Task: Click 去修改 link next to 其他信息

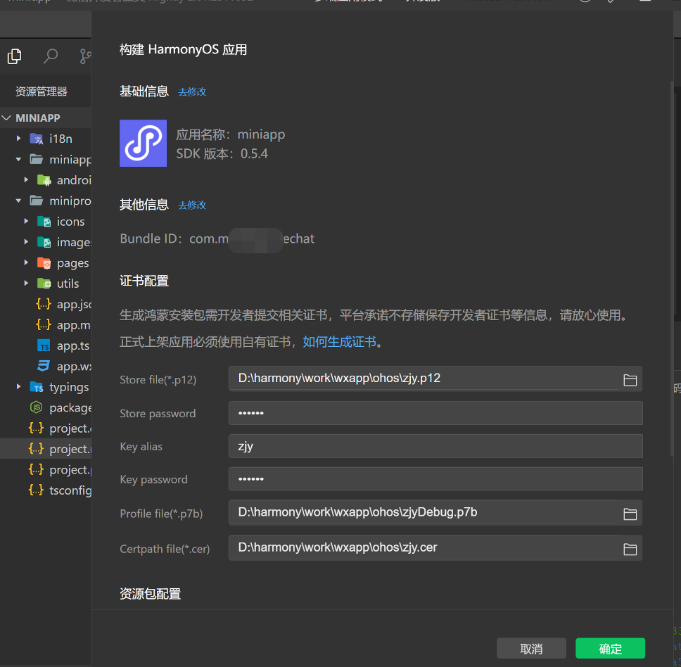Action: tap(192, 205)
